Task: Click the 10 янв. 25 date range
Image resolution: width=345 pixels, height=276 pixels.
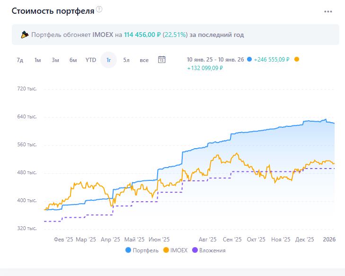Action: point(215,60)
